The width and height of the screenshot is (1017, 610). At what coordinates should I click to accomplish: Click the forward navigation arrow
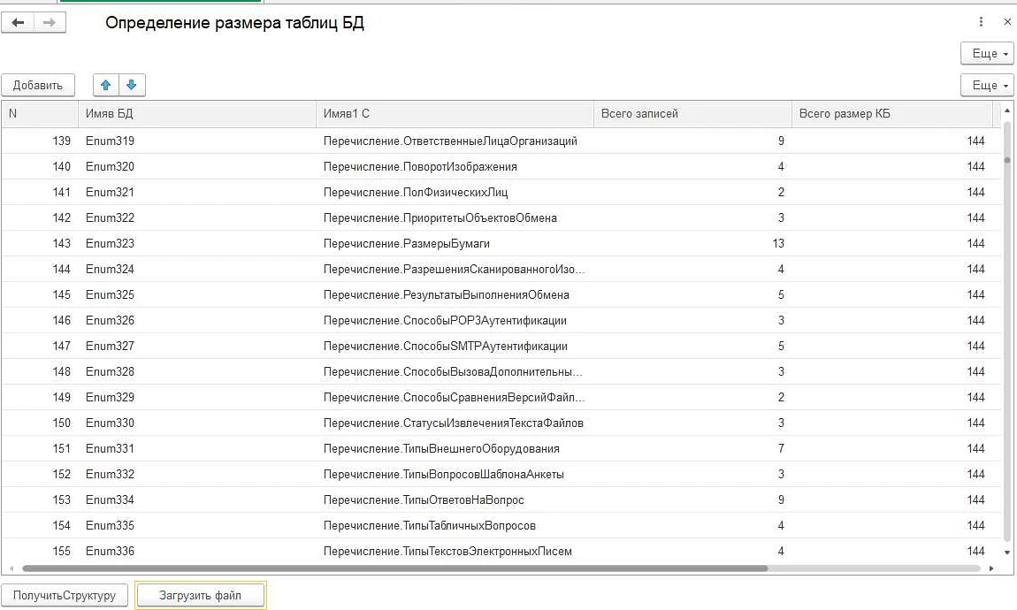(x=50, y=23)
